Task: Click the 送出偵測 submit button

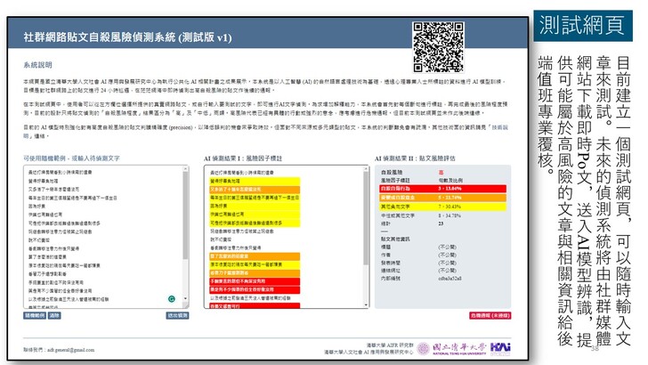Action: tap(178, 315)
